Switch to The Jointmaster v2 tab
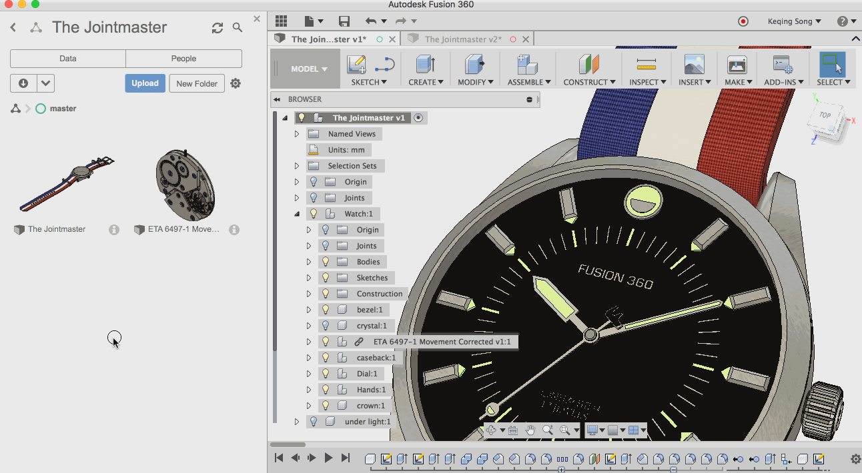 click(x=462, y=39)
